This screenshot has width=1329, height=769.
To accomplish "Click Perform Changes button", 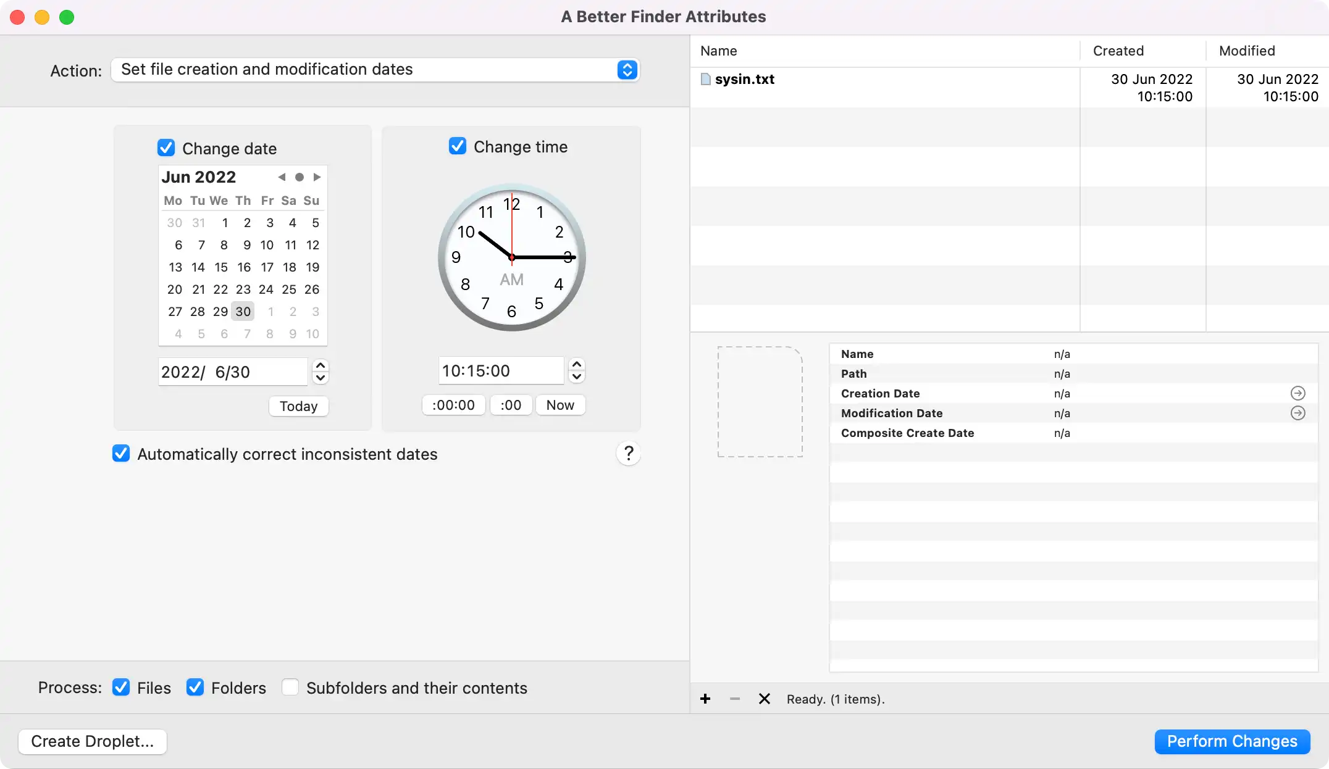I will pos(1232,741).
